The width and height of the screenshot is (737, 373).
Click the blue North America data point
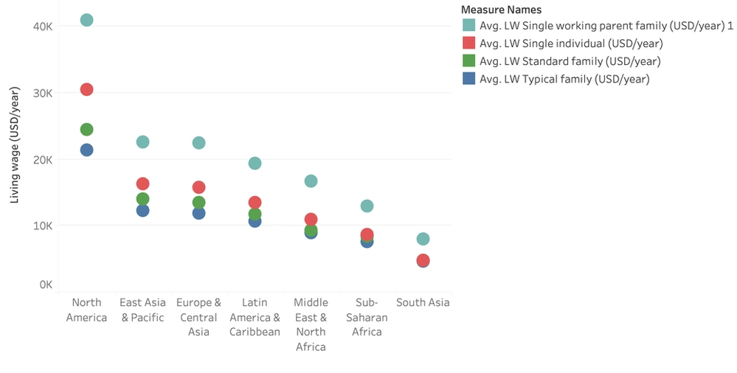point(86,150)
